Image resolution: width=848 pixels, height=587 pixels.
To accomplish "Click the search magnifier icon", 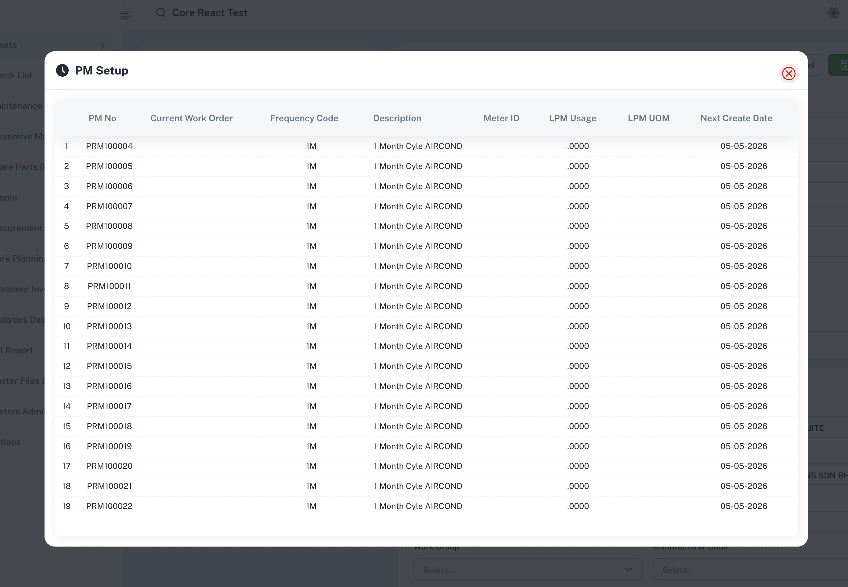I will click(x=161, y=13).
